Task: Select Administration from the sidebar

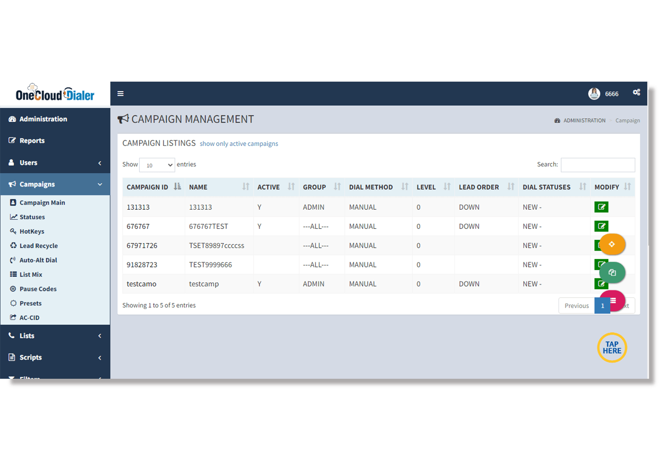Action: coord(44,119)
